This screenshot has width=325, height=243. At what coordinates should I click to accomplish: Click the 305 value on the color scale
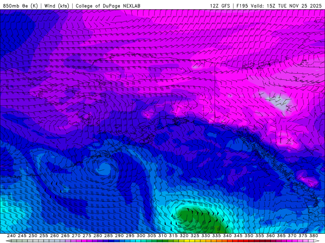coord(152,236)
